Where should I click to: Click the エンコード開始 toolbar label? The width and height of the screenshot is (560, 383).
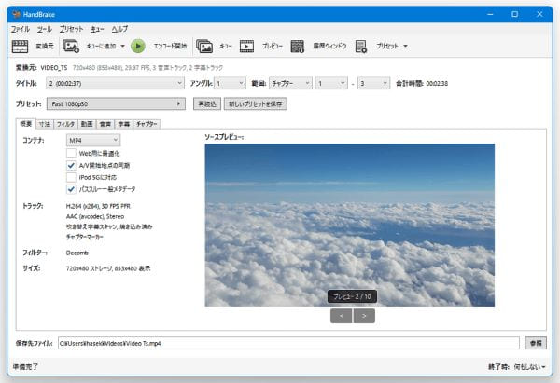170,46
